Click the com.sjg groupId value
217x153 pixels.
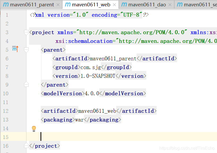pos(91,67)
